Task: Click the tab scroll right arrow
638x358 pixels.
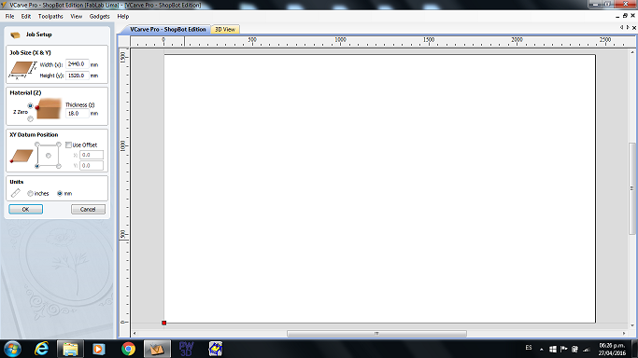Action: (x=628, y=28)
